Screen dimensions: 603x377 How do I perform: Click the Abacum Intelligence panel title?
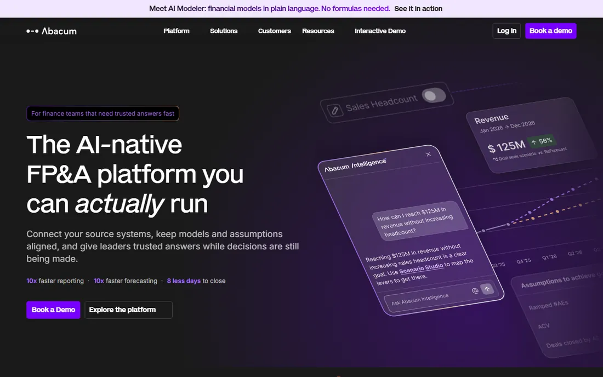pyautogui.click(x=355, y=165)
